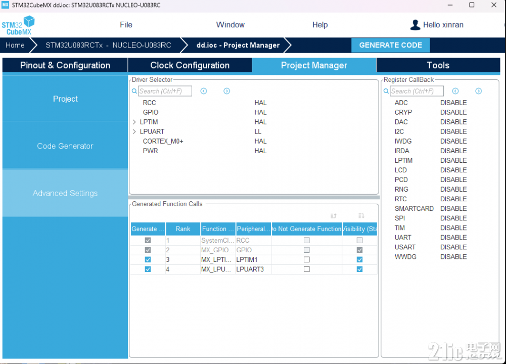Click the Register CallBack search magnifier icon
The width and height of the screenshot is (506, 364).
(386, 92)
